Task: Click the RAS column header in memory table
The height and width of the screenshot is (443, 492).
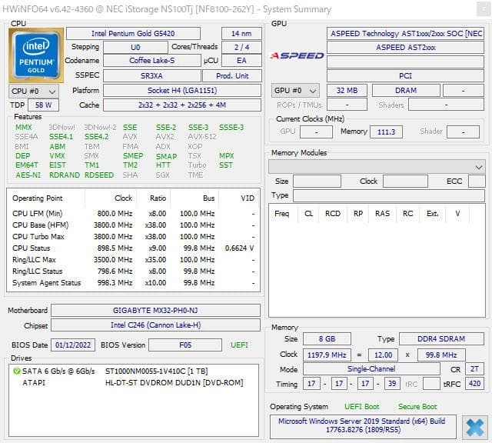Action: [382, 214]
